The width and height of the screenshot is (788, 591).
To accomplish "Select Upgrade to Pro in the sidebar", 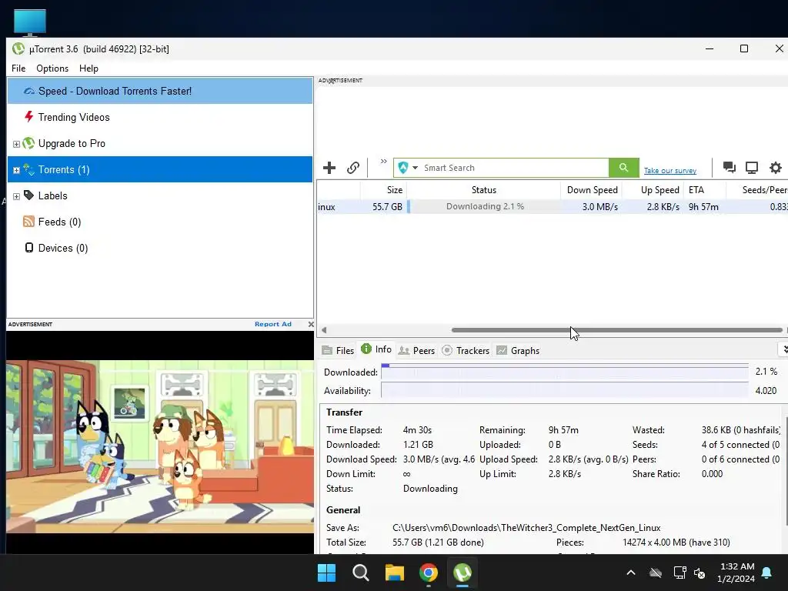I will pos(160,143).
